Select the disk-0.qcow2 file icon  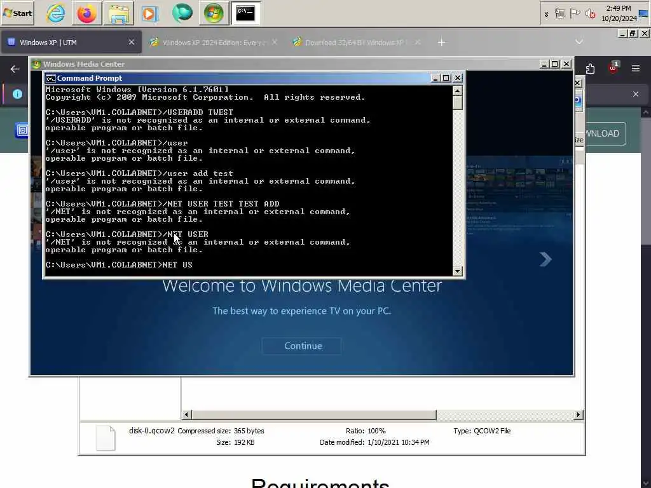tap(106, 438)
